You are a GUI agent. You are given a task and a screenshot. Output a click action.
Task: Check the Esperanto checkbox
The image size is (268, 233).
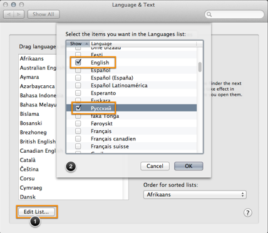(78, 93)
